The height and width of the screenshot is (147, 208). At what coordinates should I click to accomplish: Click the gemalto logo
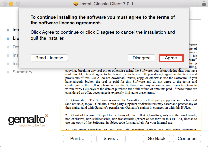pyautogui.click(x=28, y=120)
